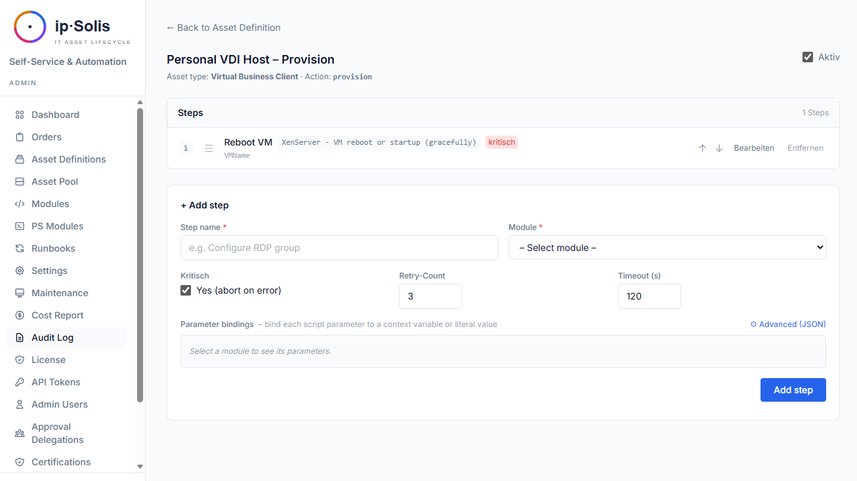Screen dimensions: 857x481
Task: Click the Admin Users person icon
Action: 20,404
